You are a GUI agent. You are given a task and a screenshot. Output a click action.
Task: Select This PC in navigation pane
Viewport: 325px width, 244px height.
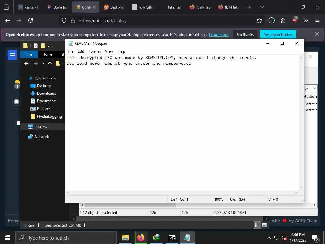[41, 126]
